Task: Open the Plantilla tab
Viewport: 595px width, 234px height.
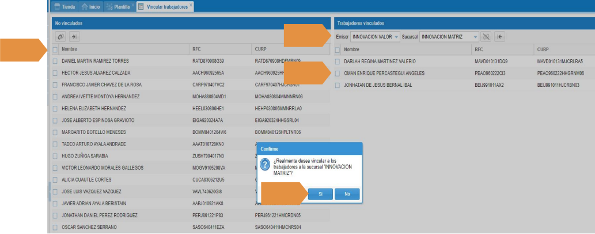Action: 118,6
